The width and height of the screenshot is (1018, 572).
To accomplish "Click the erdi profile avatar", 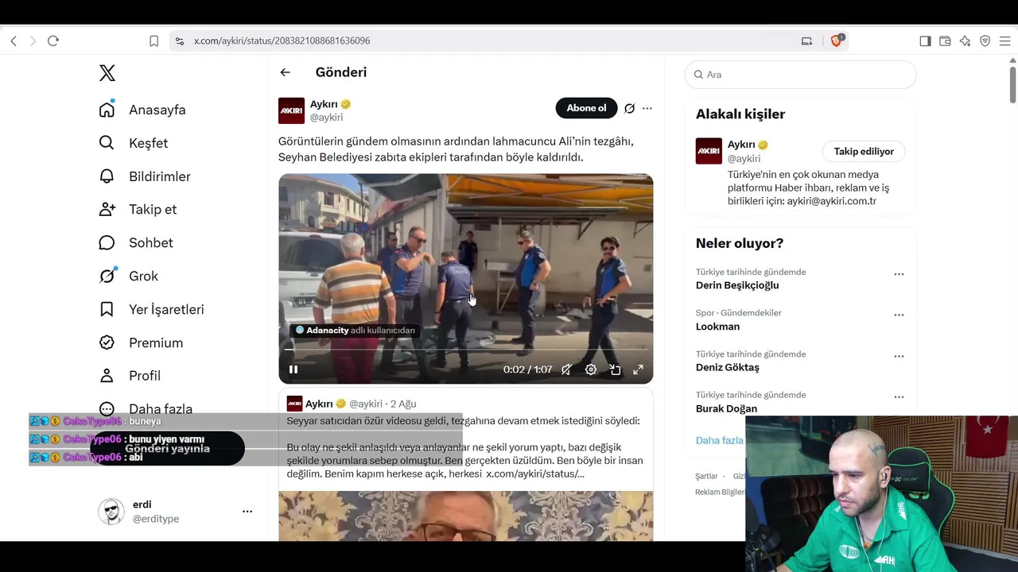I will [111, 512].
